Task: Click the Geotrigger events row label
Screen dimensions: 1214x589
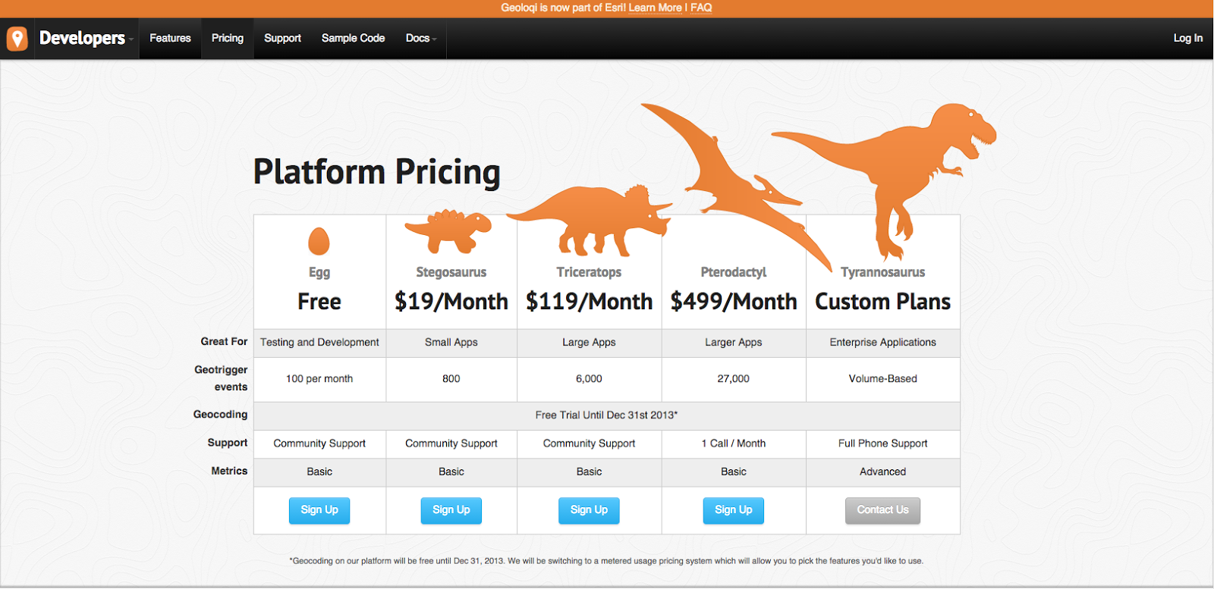Action: coord(221,378)
